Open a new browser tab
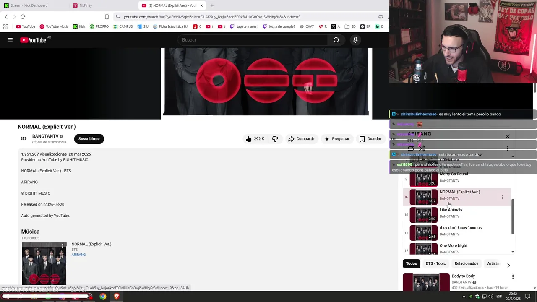This screenshot has width=537, height=302. [212, 5]
